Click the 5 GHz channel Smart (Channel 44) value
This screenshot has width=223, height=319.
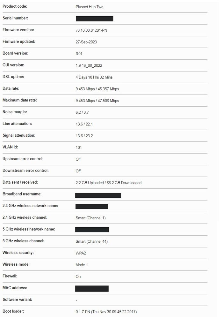point(91,241)
